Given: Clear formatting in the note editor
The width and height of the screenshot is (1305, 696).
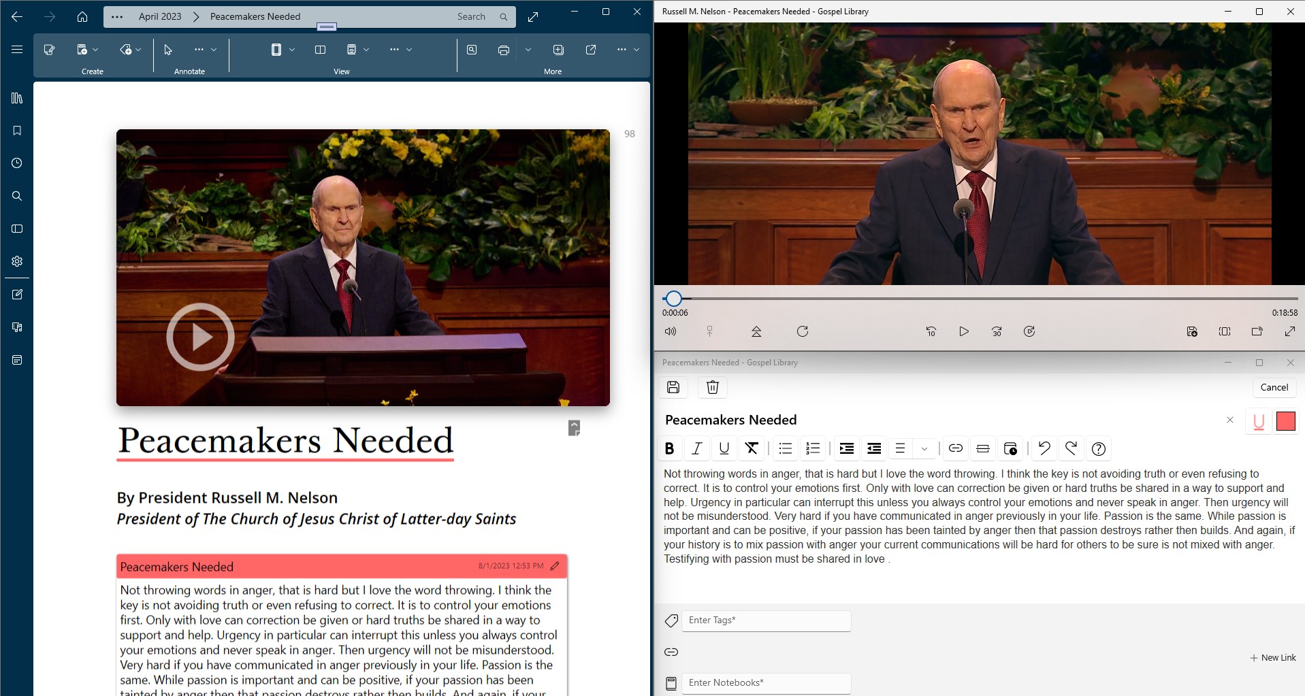Looking at the screenshot, I should 751,448.
